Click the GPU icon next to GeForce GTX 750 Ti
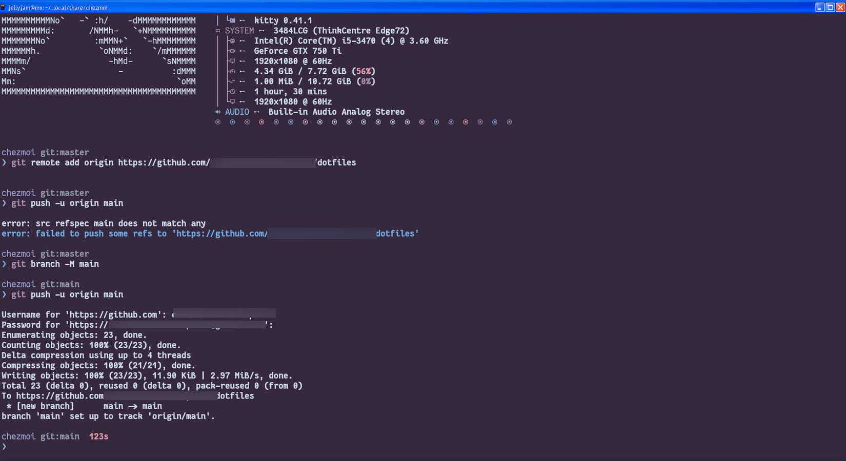The height and width of the screenshot is (461, 846). pos(232,51)
